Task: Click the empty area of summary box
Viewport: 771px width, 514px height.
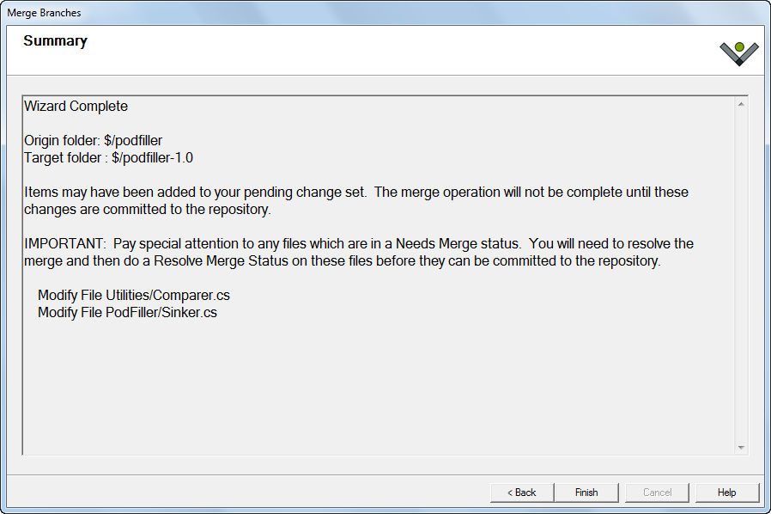Action: [378, 387]
